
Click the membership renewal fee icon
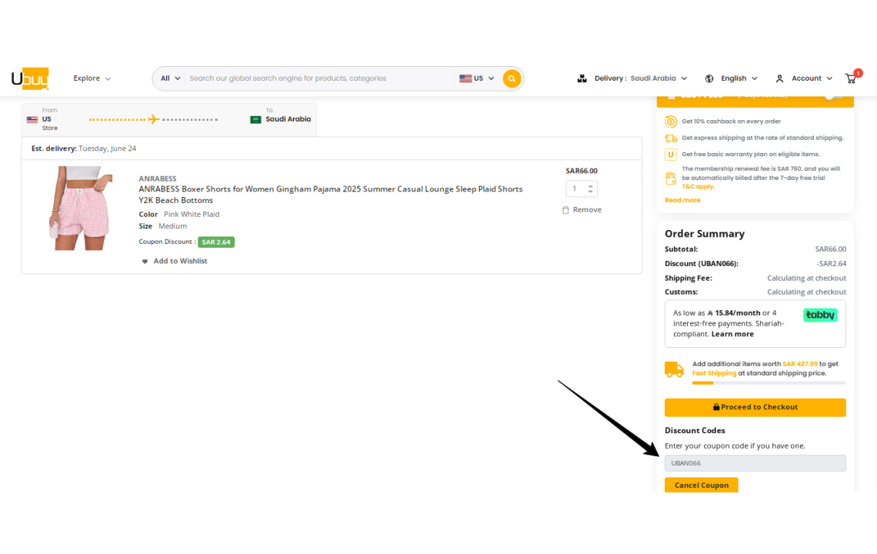(671, 179)
